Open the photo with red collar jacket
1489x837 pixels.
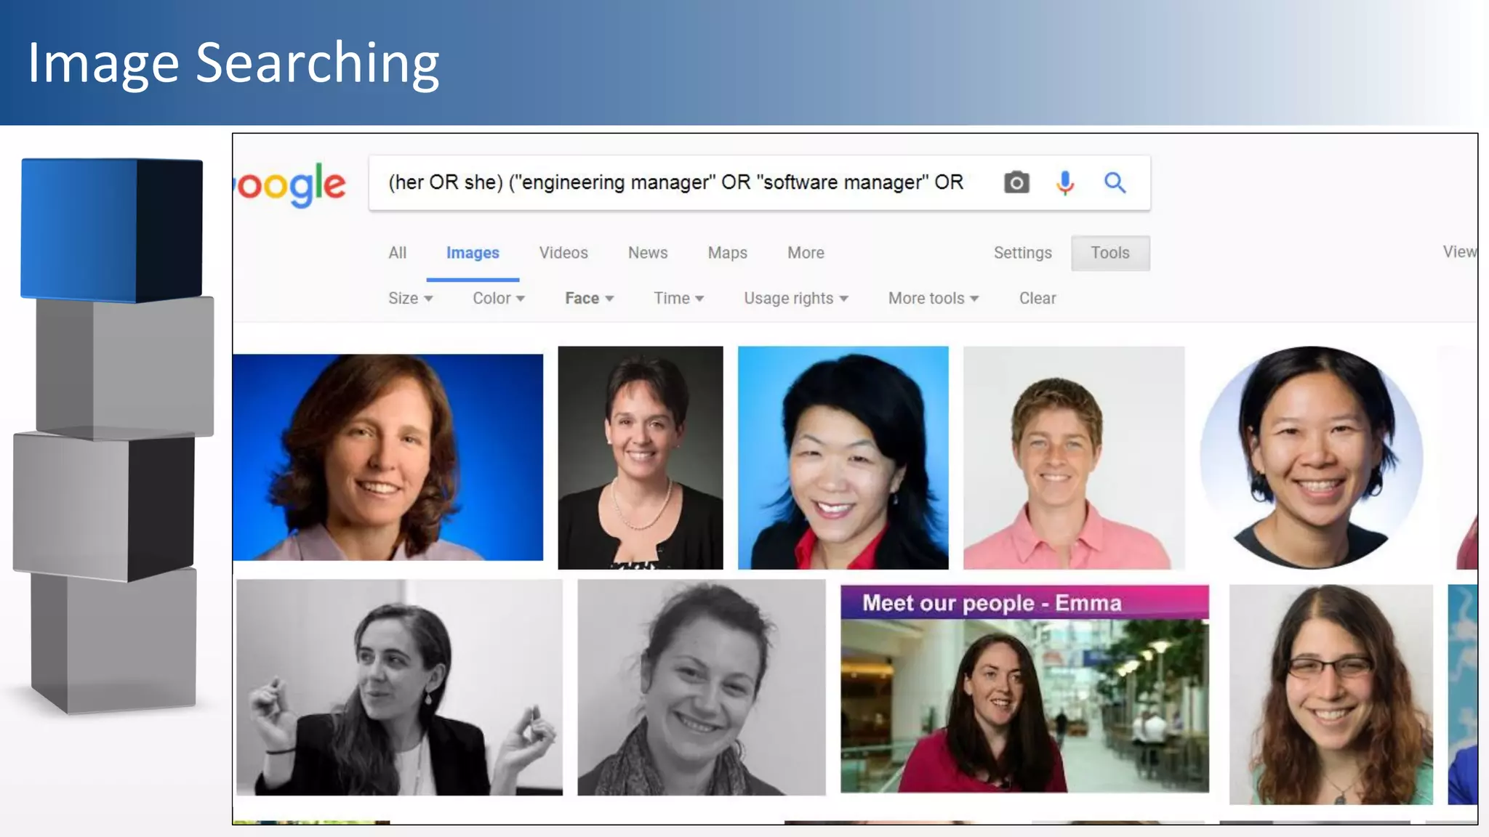[843, 458]
